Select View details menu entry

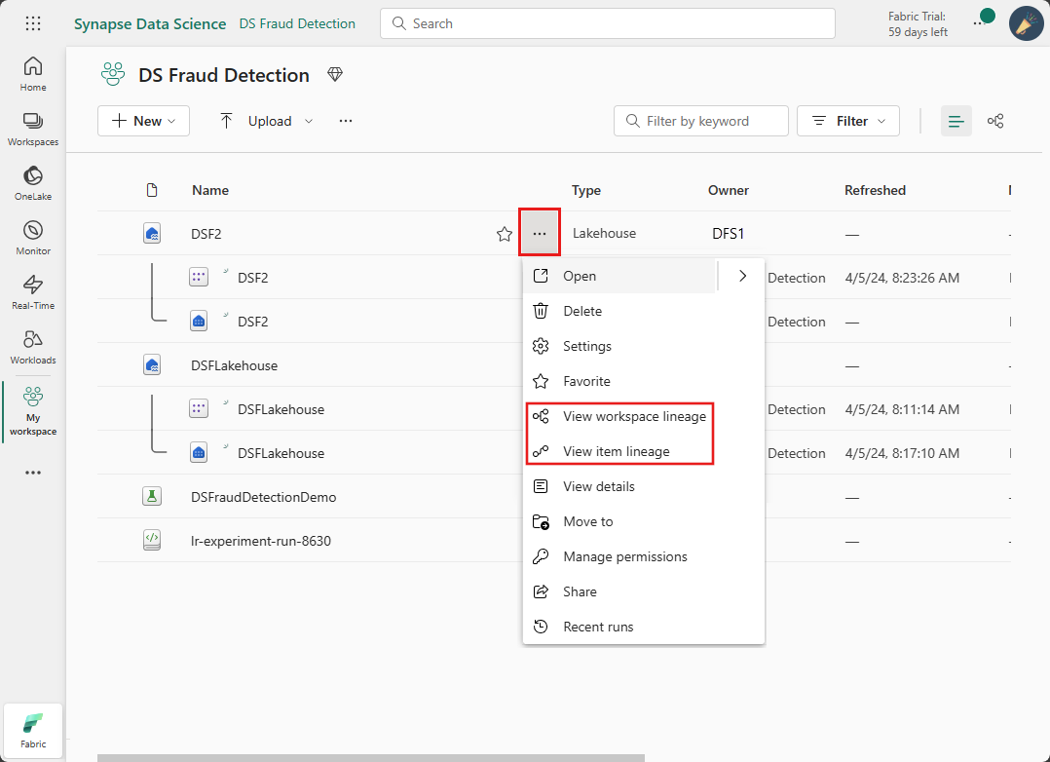[x=643, y=486]
